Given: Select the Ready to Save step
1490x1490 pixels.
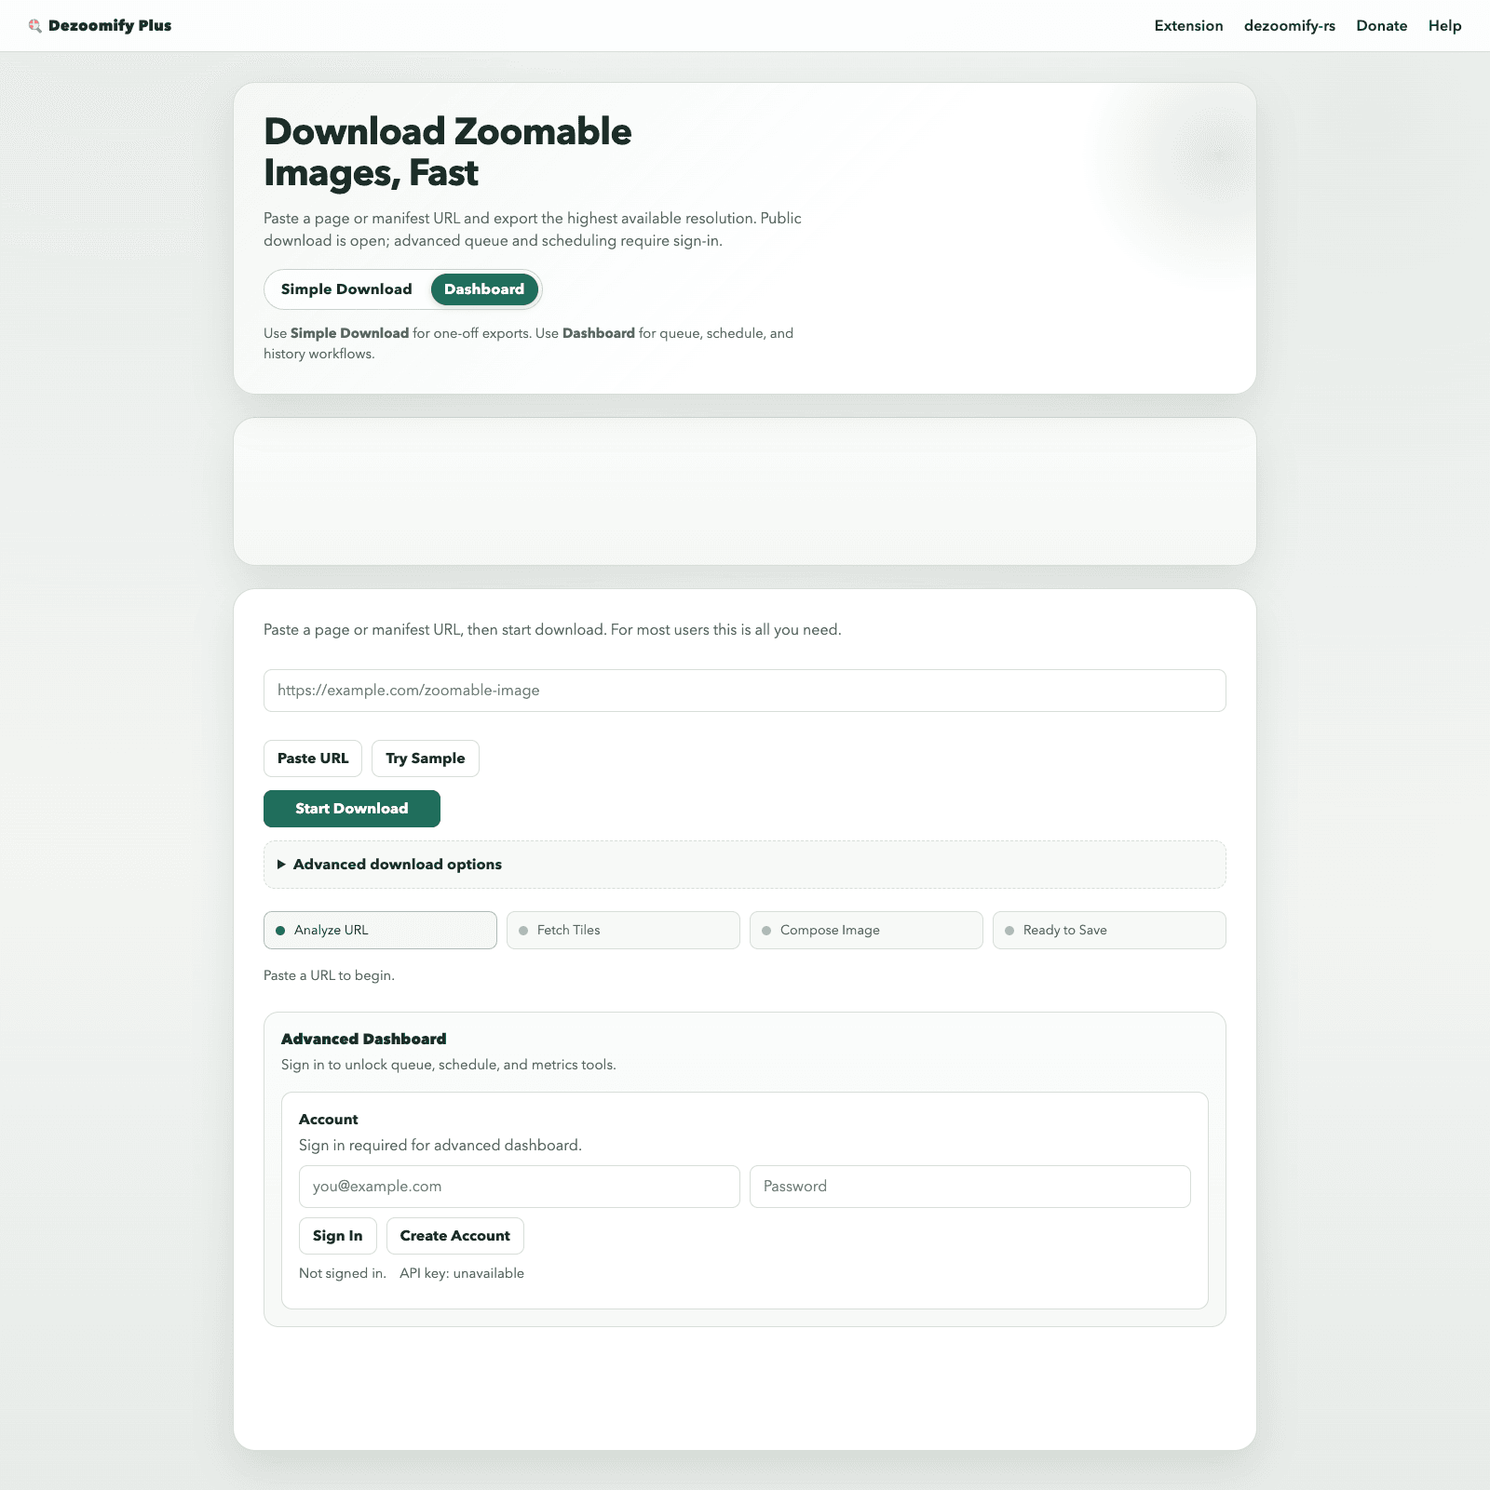Looking at the screenshot, I should [1109, 931].
